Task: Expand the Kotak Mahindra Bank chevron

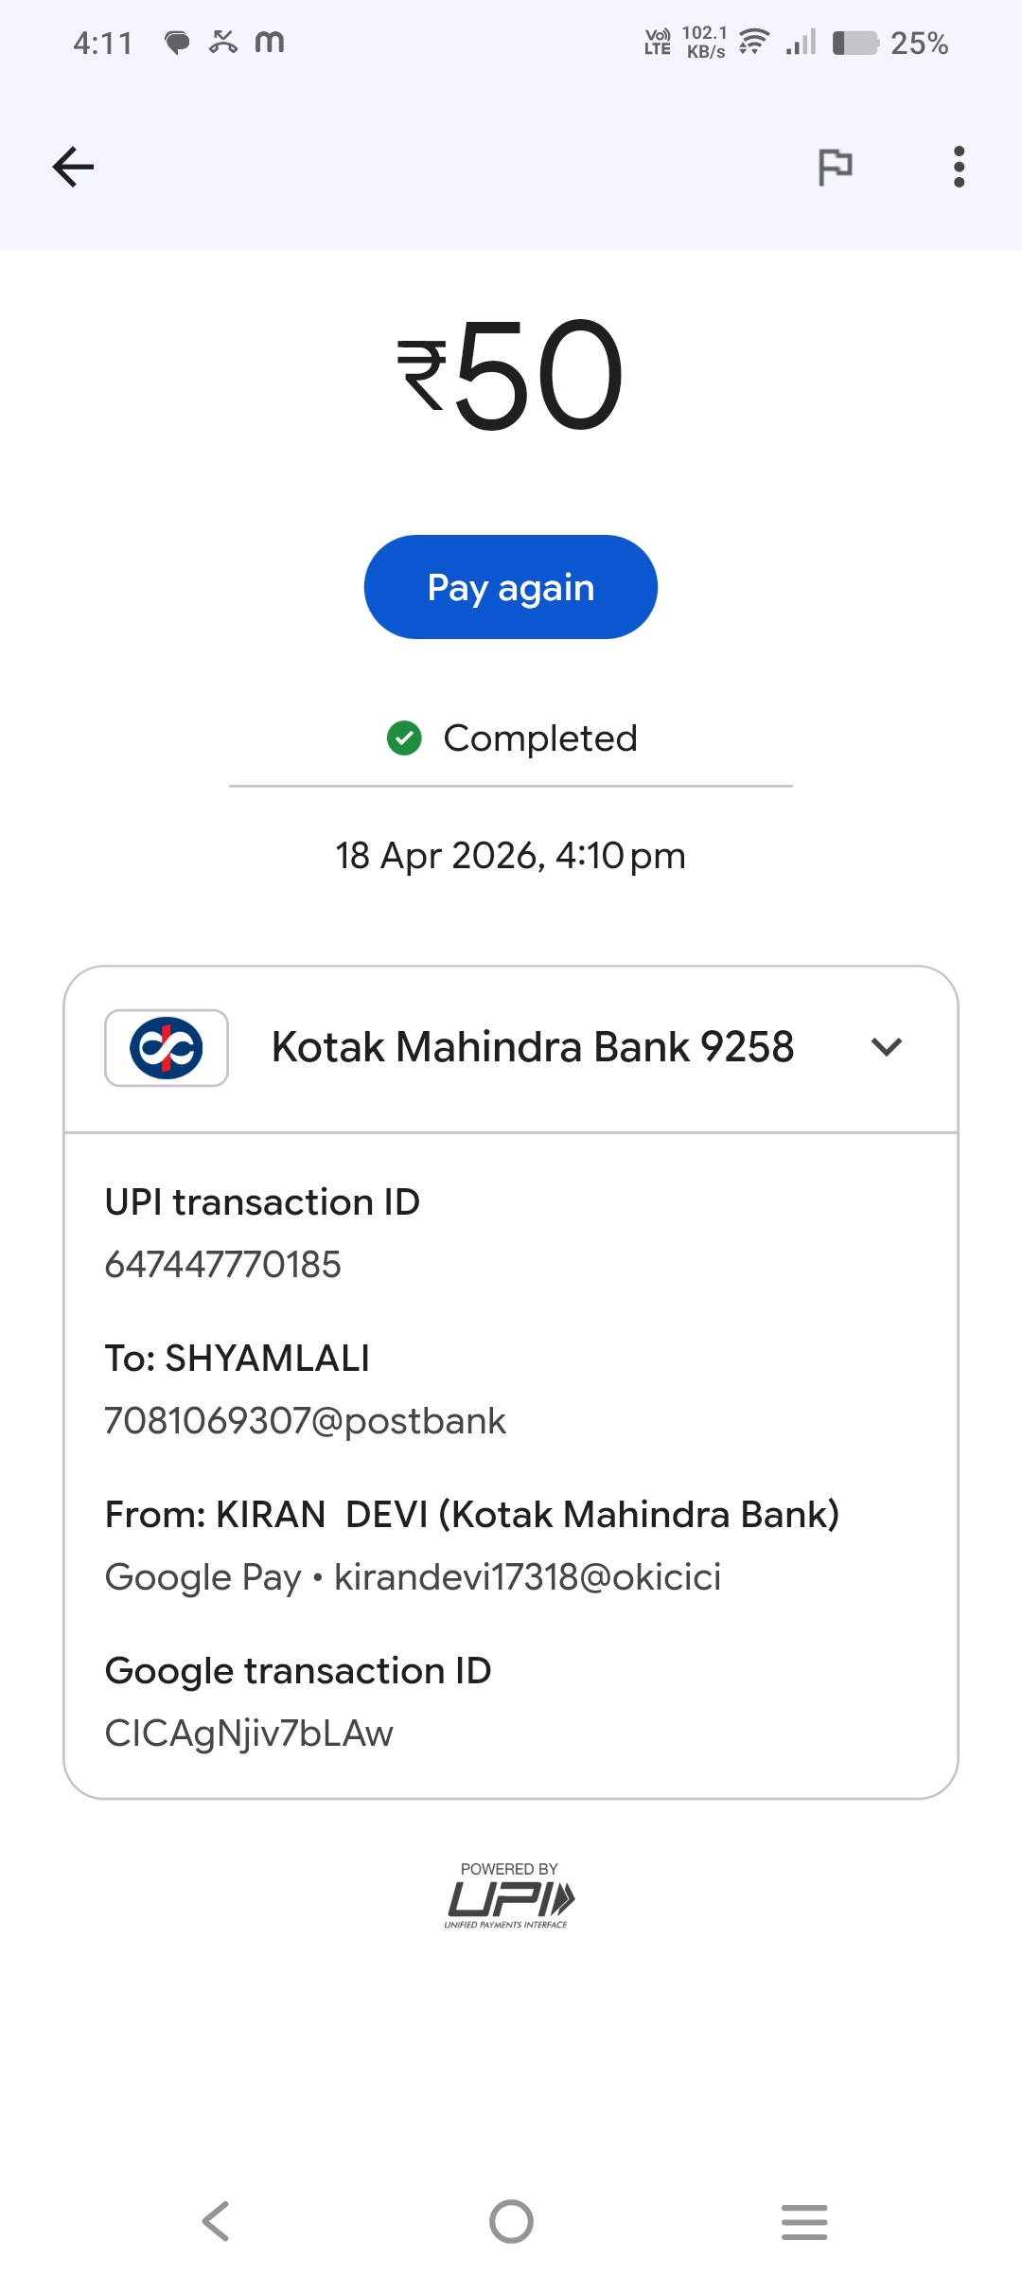Action: (887, 1047)
